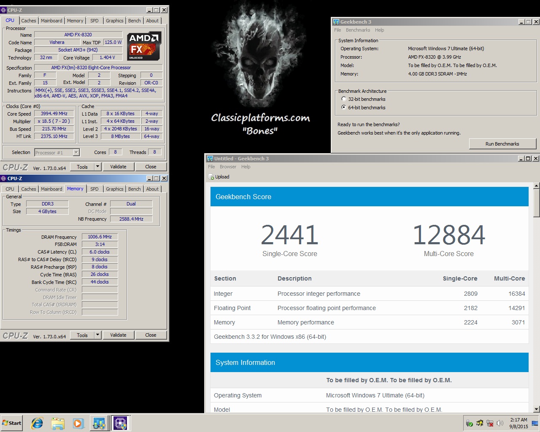
Task: Click DRAM Frequency value 1006.6 MHz
Action: click(x=100, y=237)
